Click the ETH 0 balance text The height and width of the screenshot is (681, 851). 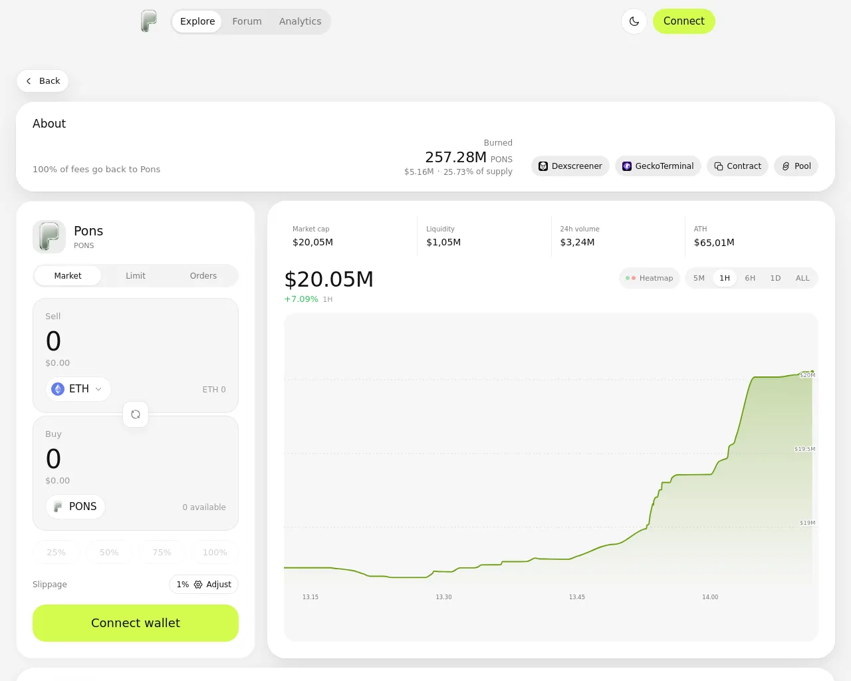pyautogui.click(x=214, y=390)
